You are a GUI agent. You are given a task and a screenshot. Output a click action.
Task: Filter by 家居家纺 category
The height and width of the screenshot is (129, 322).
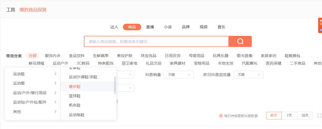point(269,56)
